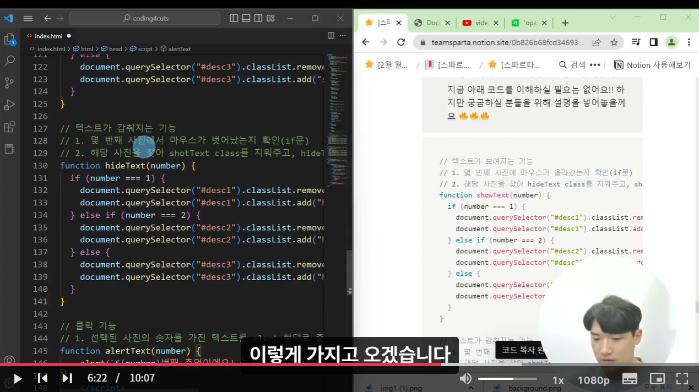Play the video
The image size is (699, 392).
pos(18,379)
